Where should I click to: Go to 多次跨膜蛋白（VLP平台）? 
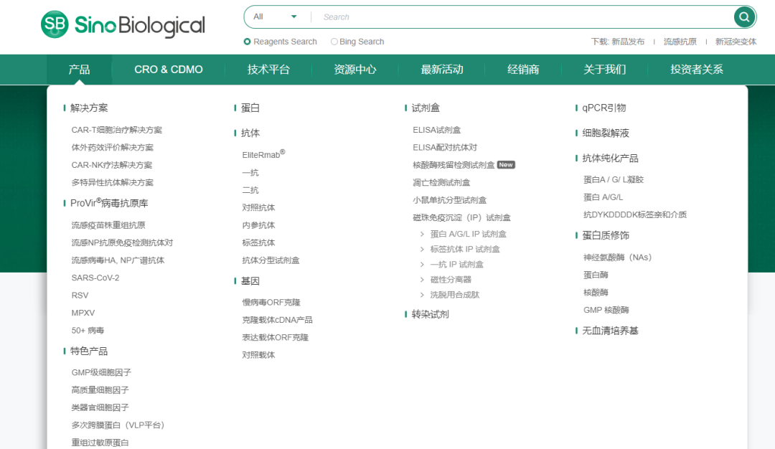[x=118, y=425]
